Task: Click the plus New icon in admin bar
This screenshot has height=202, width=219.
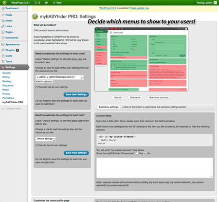Action: (54, 3)
